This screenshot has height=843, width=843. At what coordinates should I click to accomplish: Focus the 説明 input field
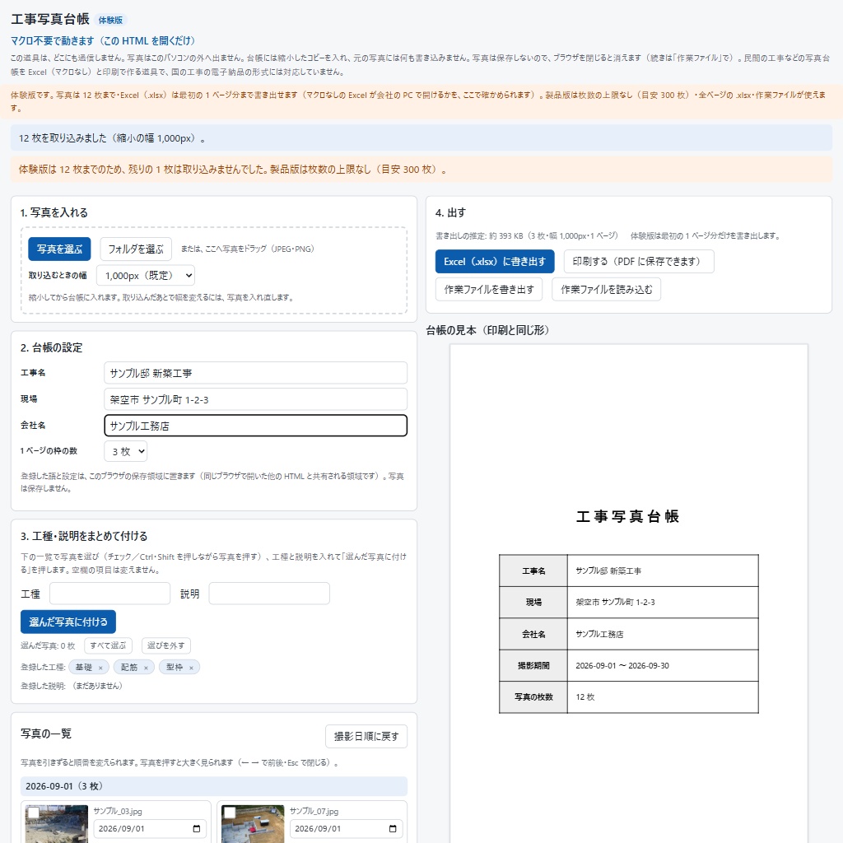pyautogui.click(x=269, y=594)
